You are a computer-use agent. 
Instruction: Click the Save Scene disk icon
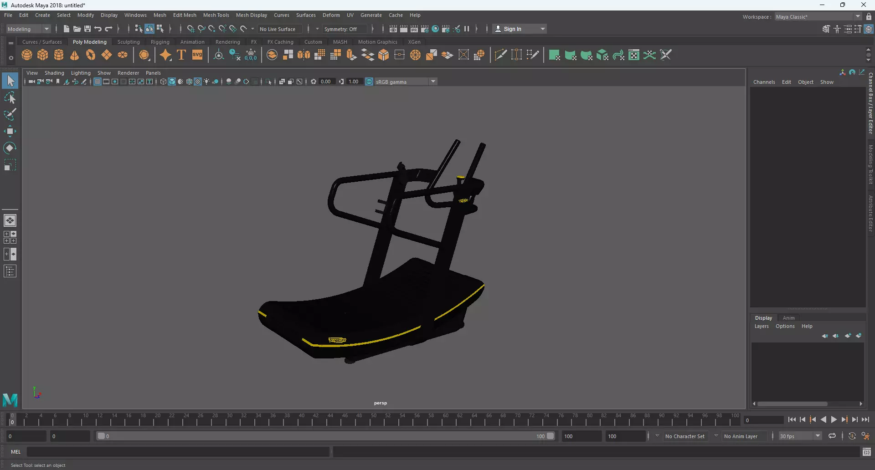(87, 29)
